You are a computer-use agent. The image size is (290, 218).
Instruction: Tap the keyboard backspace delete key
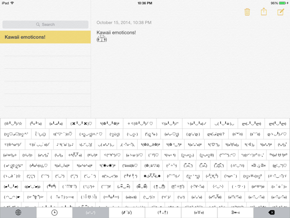click(272, 213)
